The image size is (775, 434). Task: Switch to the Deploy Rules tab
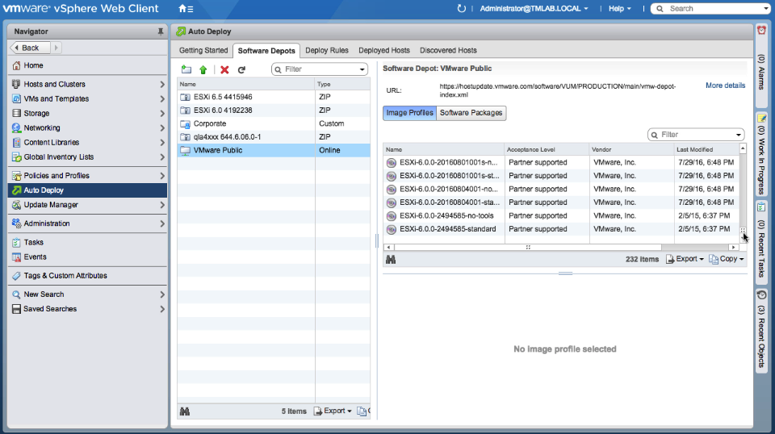click(327, 50)
